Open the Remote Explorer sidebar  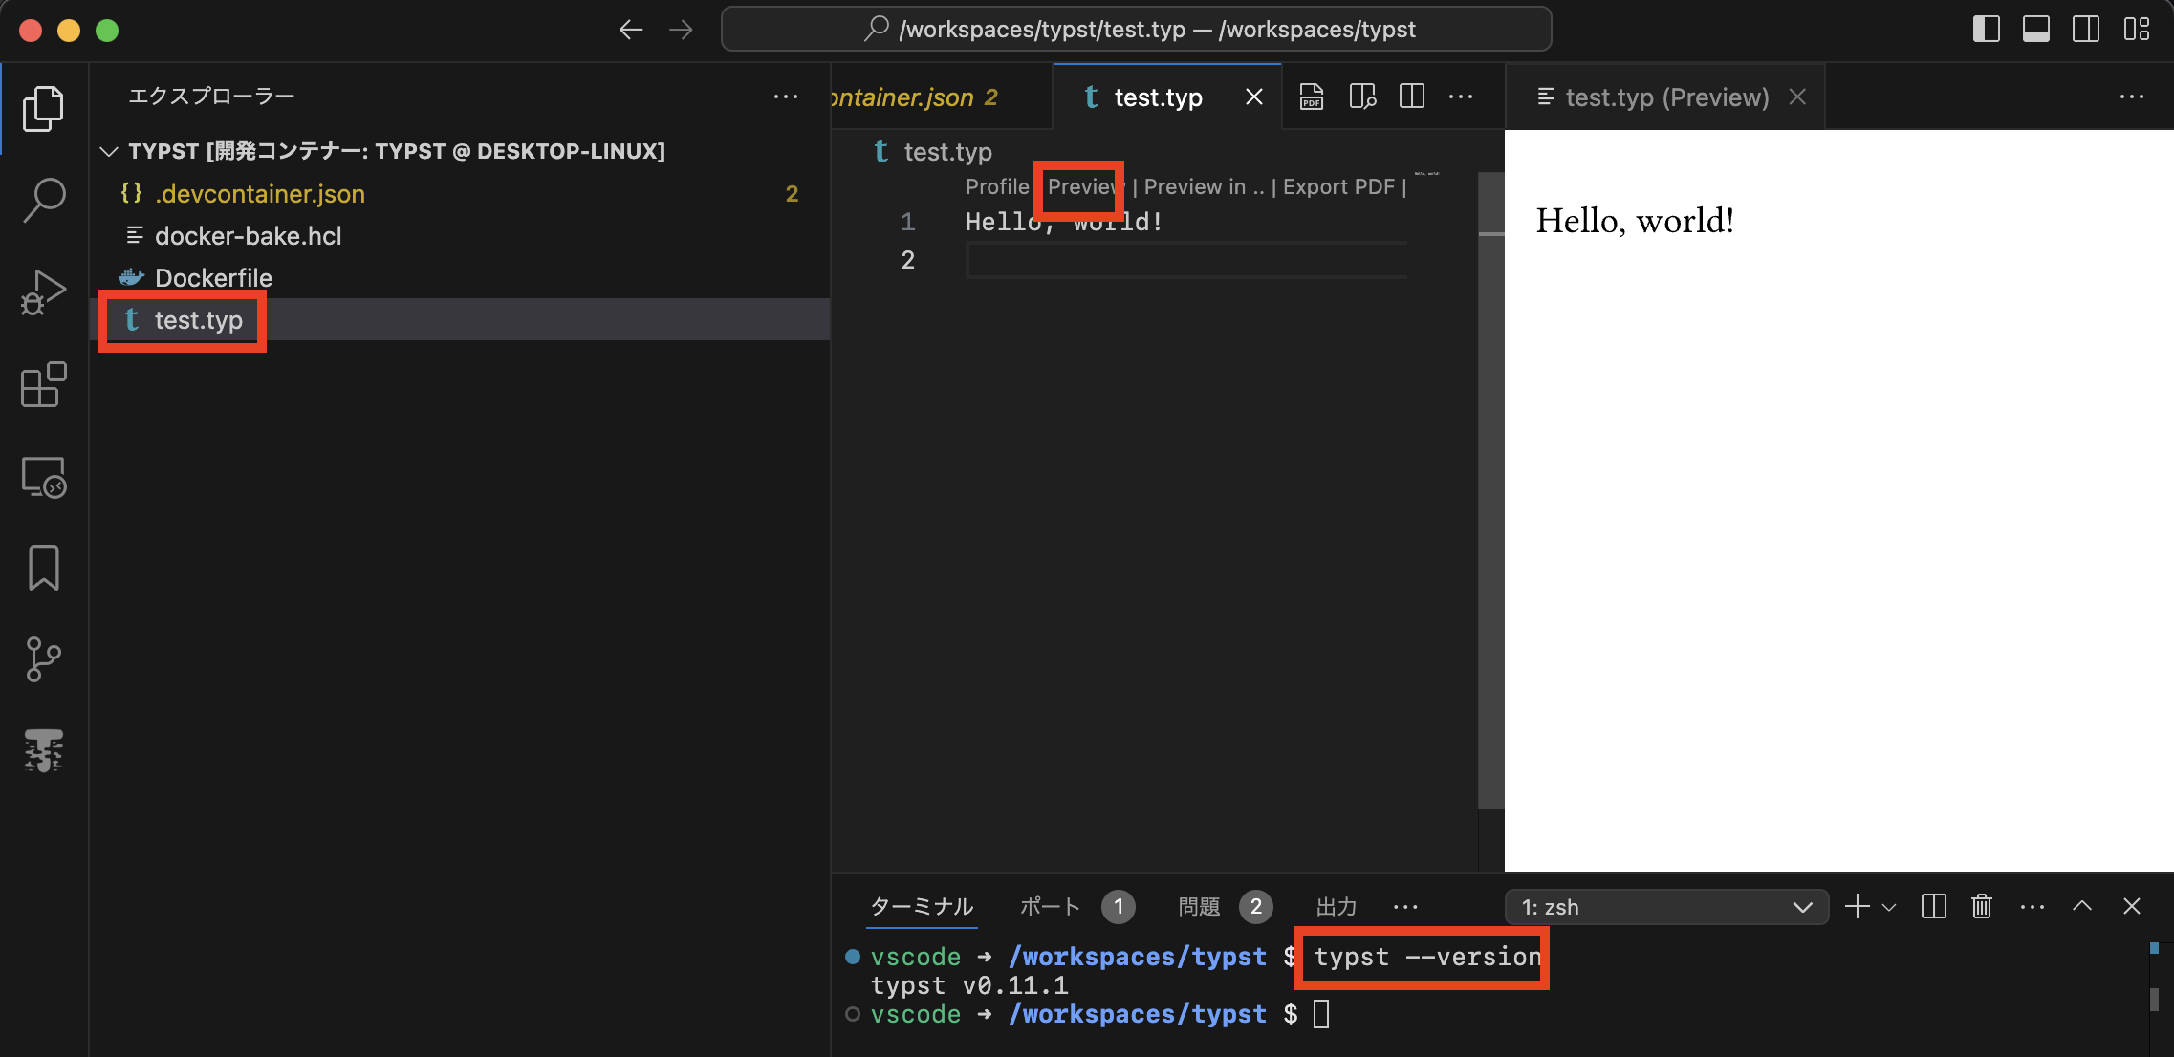click(42, 477)
